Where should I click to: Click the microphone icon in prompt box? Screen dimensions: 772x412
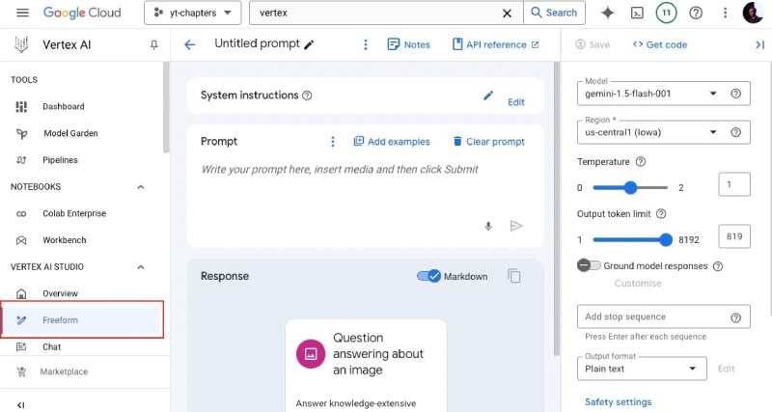tap(488, 226)
